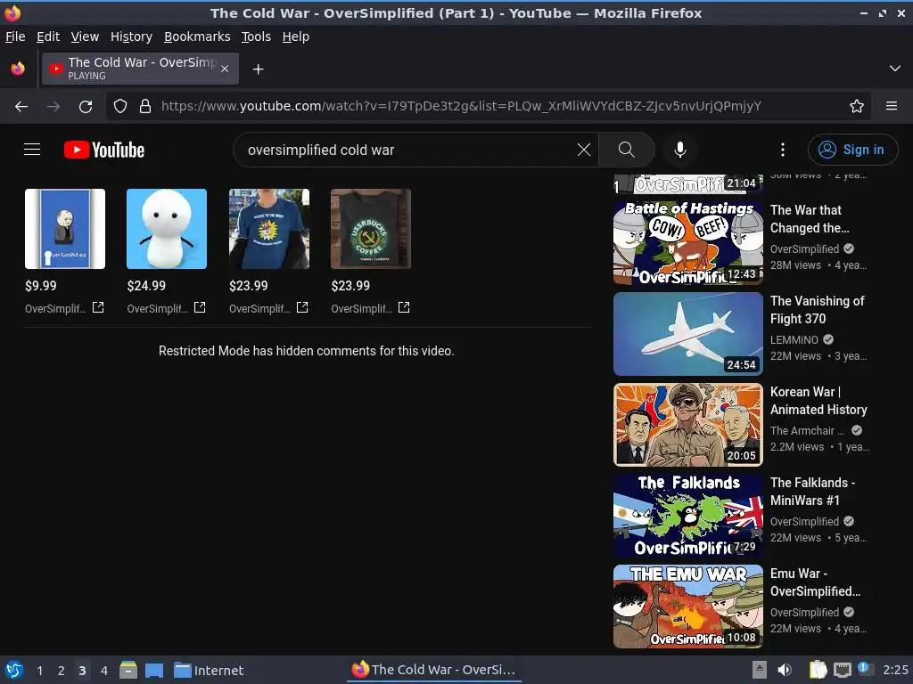Click The Armchair channel name
The height and width of the screenshot is (684, 913).
click(x=807, y=430)
